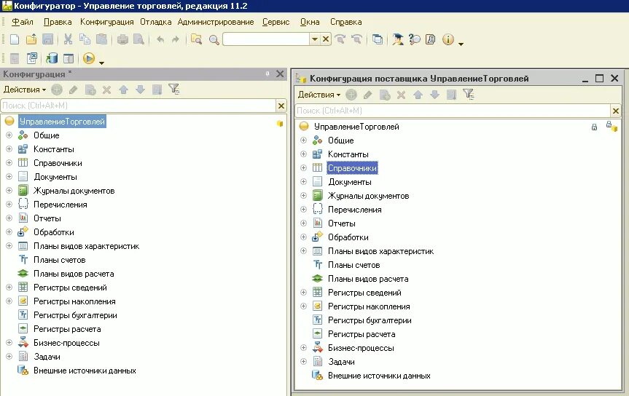Image resolution: width=629 pixels, height=396 pixels.
Task: Open Действия dropdown in Конфигурация panel
Action: (25, 90)
